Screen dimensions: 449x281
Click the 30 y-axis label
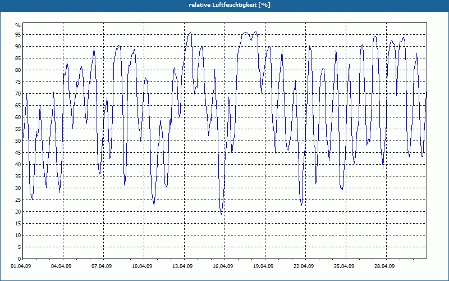coord(18,188)
